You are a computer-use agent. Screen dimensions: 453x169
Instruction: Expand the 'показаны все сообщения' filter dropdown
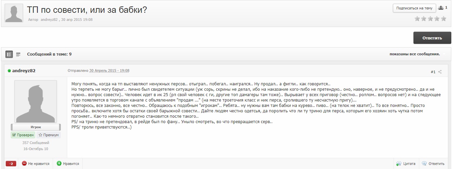[x=444, y=54]
